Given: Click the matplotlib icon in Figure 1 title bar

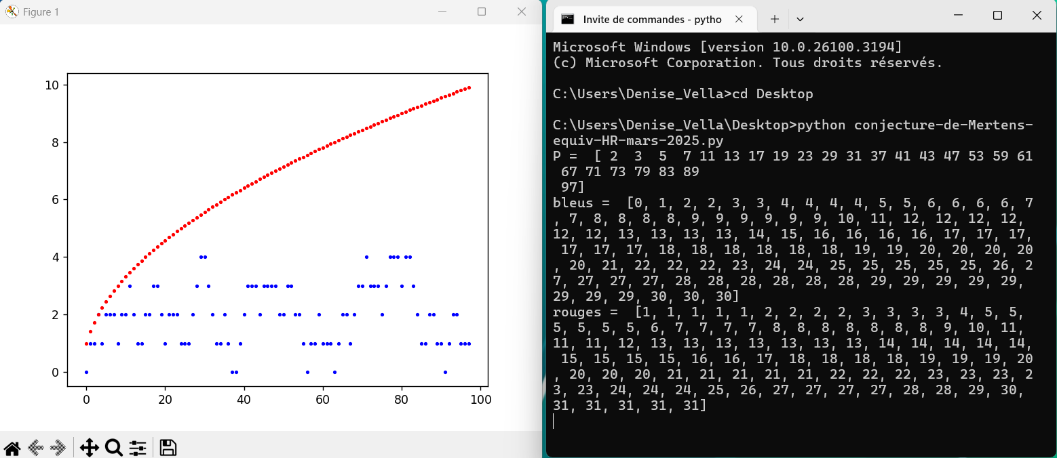Looking at the screenshot, I should coord(12,12).
